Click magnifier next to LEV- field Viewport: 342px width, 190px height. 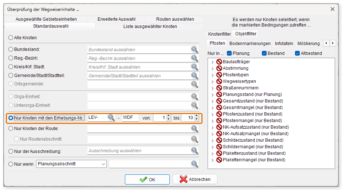point(111,118)
